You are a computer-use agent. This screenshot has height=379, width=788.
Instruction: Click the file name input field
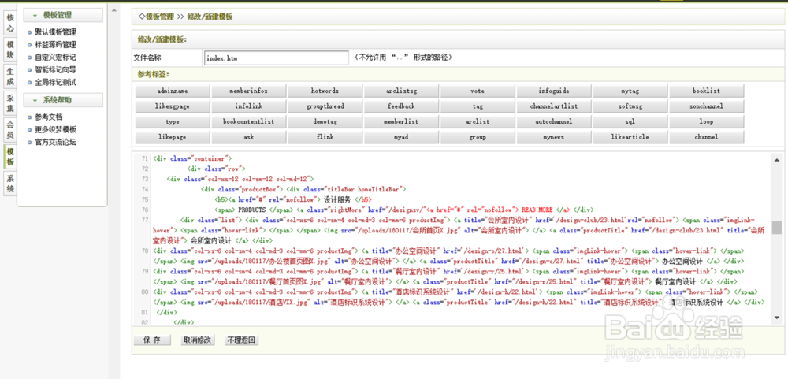[277, 58]
